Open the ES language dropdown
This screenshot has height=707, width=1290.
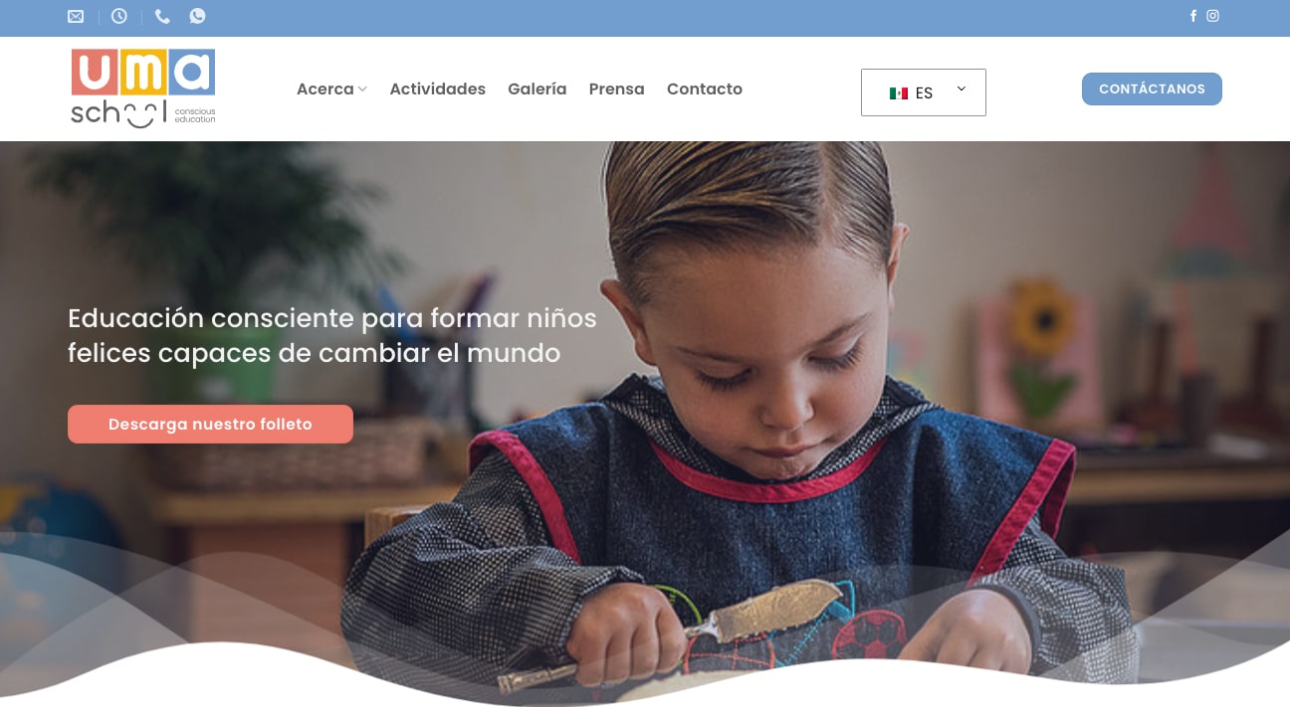tap(924, 92)
